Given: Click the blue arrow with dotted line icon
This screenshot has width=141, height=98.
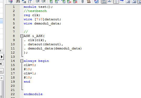Looking at the screenshot, I should [x=122, y=1].
